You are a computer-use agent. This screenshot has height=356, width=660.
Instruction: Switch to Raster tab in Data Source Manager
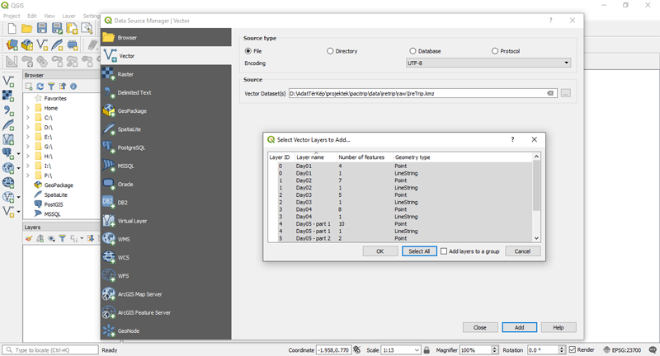(x=166, y=74)
